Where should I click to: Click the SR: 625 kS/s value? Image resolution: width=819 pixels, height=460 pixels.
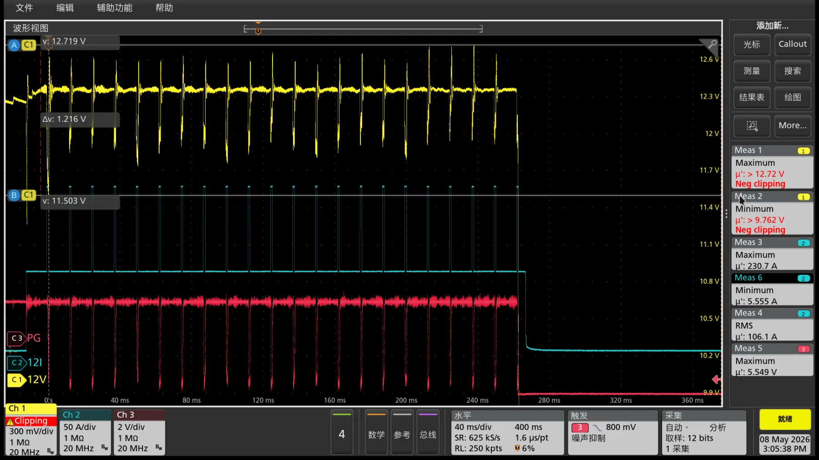[x=477, y=438]
